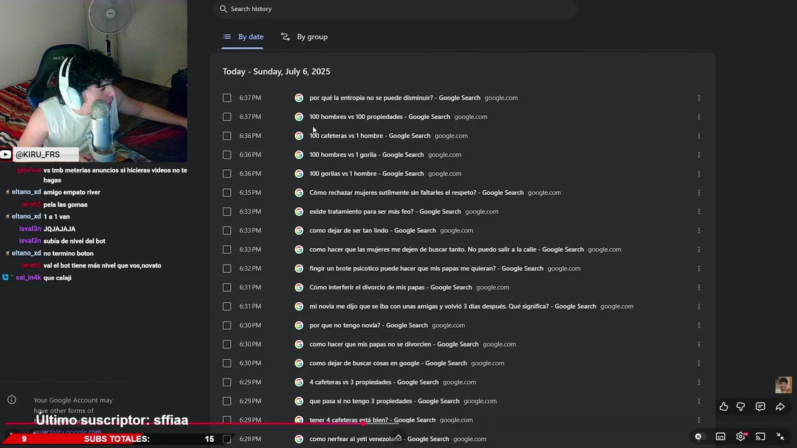
Task: Like the video with thumbs-up icon
Action: 724,406
